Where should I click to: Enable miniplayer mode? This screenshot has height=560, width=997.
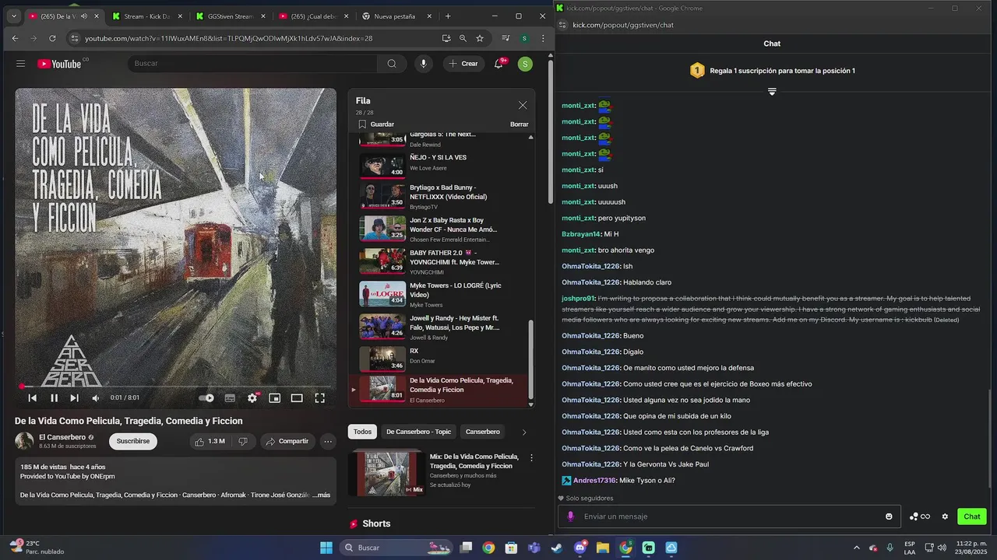275,398
